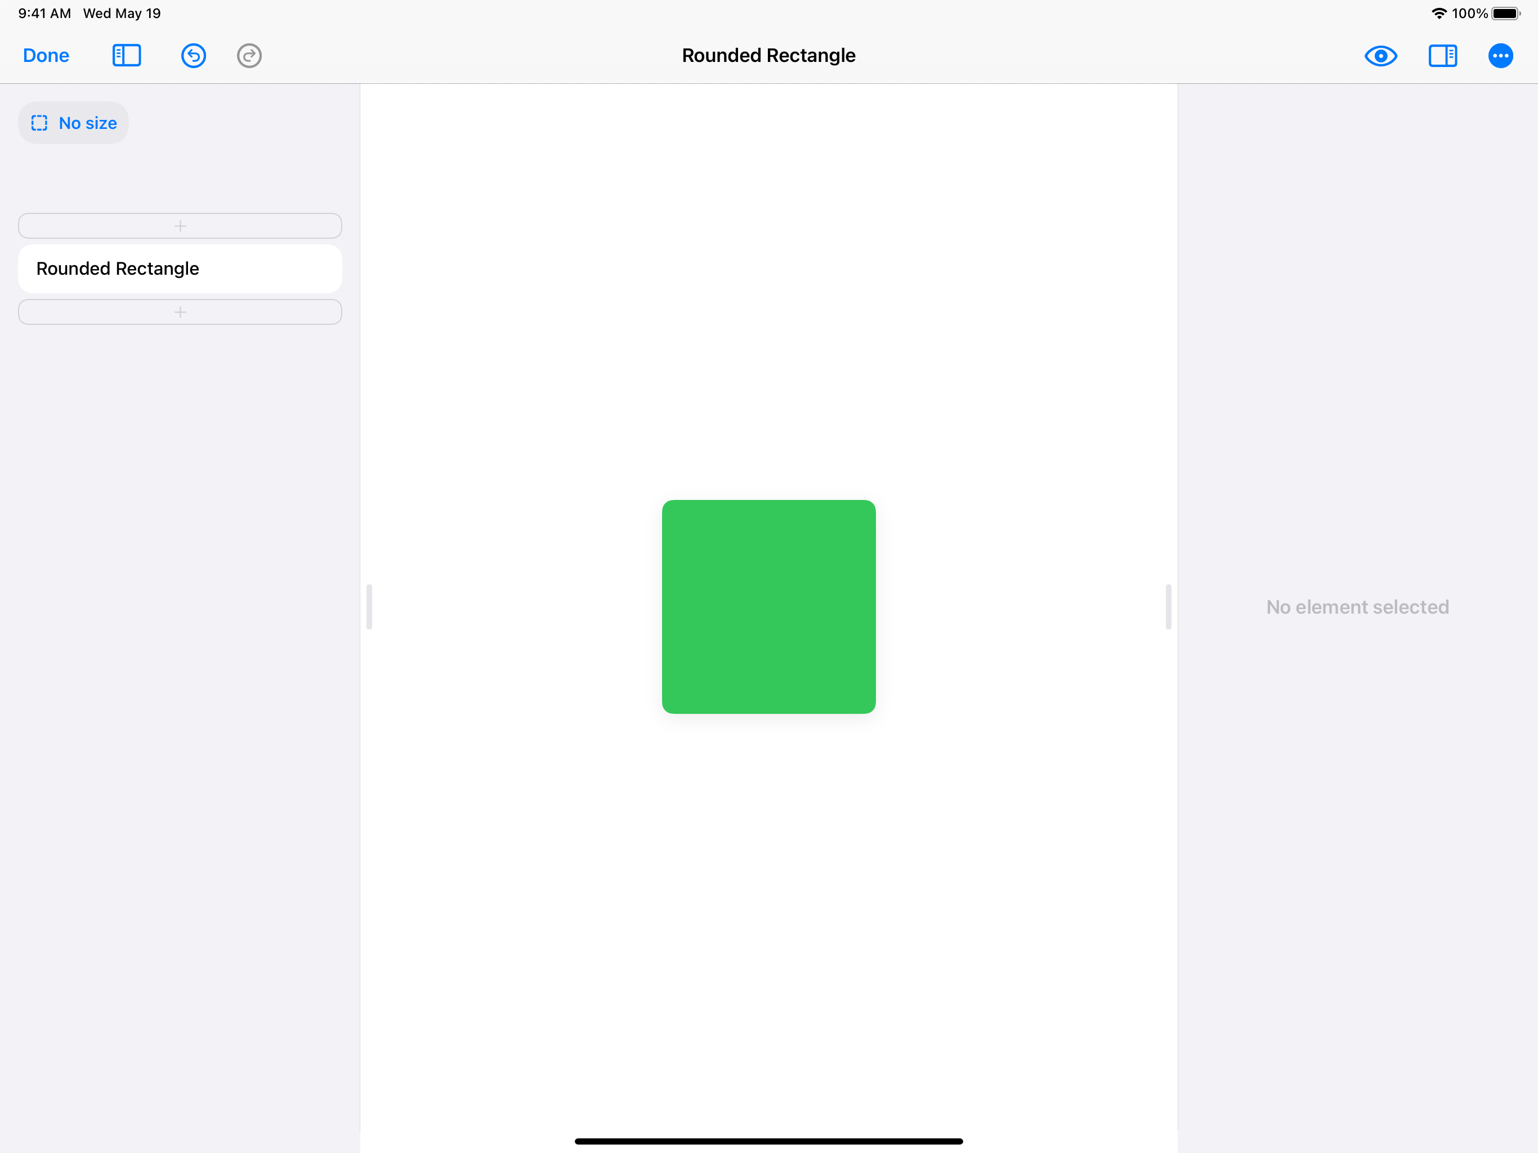Tap the undo arrow icon

(193, 56)
